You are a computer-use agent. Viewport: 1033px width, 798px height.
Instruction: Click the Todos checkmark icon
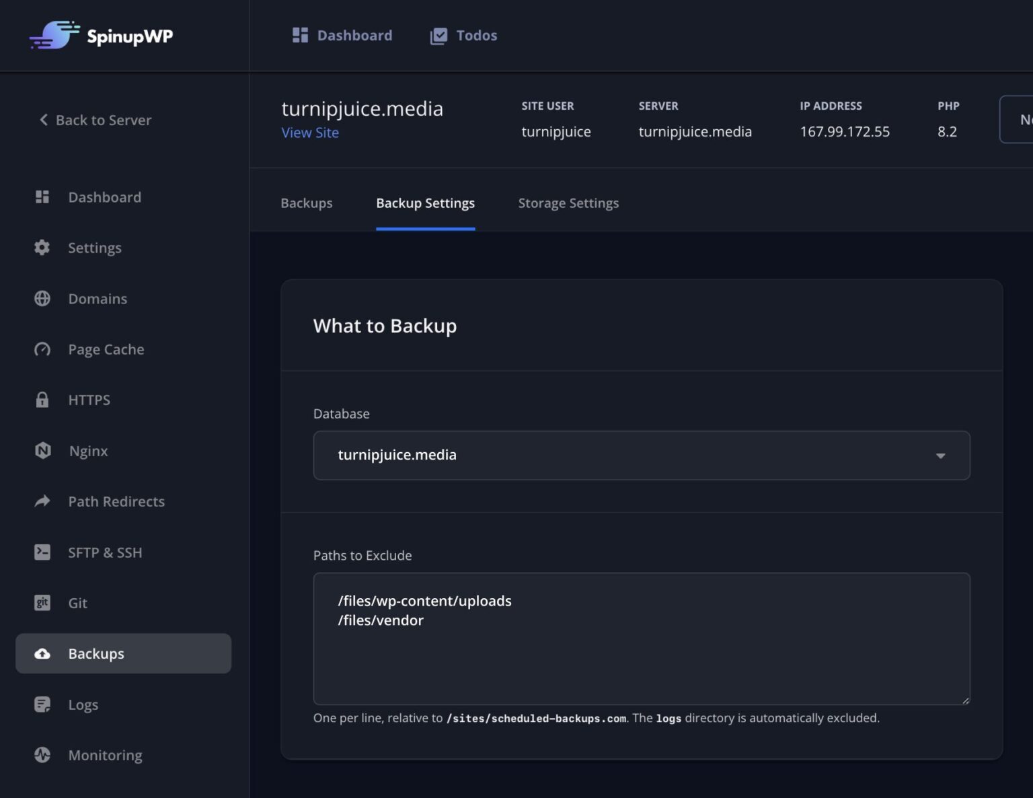[x=438, y=36]
